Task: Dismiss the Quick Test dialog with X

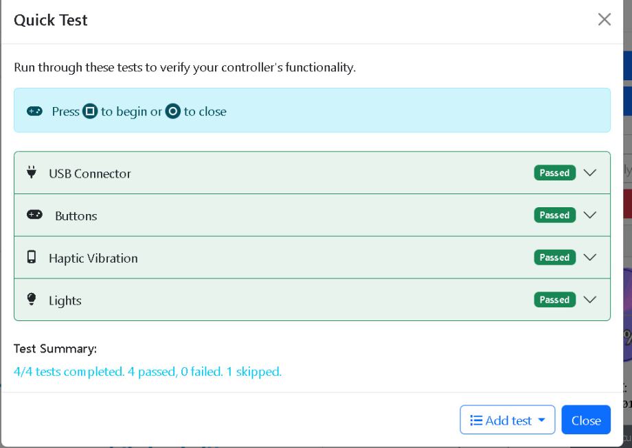Action: pos(605,19)
